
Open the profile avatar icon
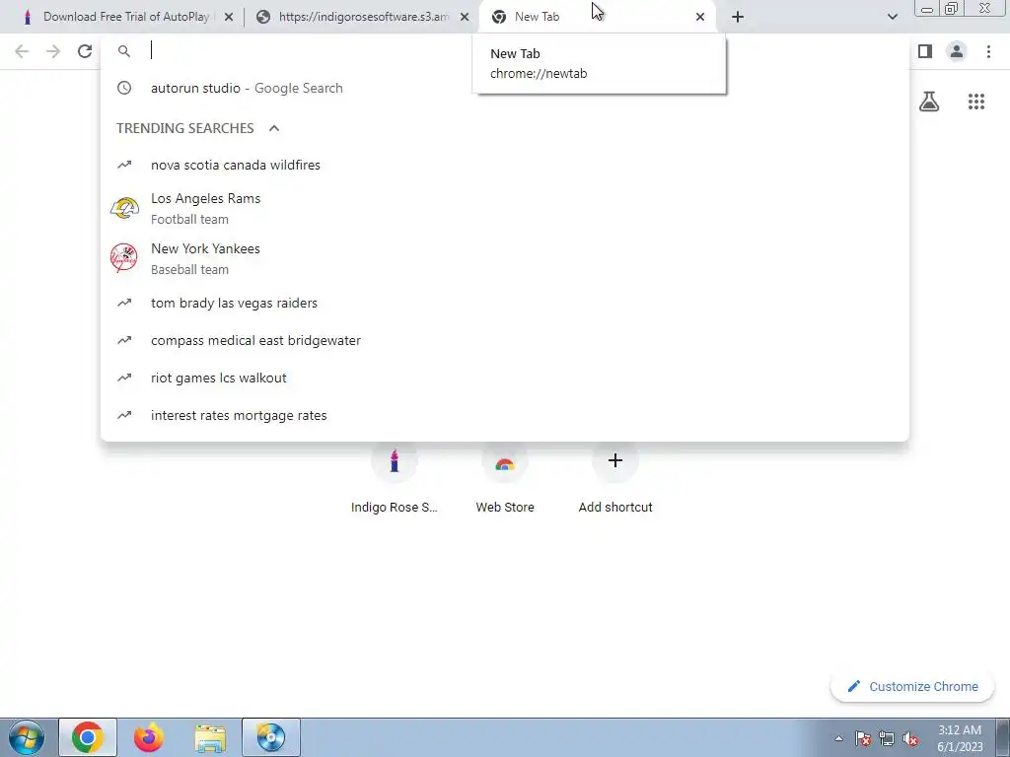(x=957, y=51)
